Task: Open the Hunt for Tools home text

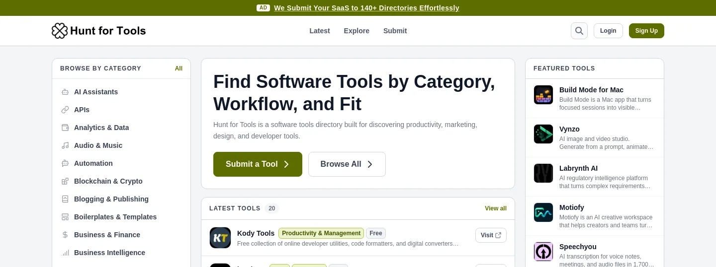Action: pos(108,31)
